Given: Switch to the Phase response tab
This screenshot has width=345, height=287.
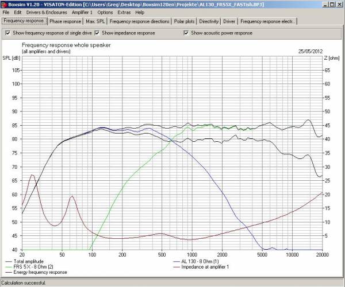Looking at the screenshot, I should coord(66,21).
